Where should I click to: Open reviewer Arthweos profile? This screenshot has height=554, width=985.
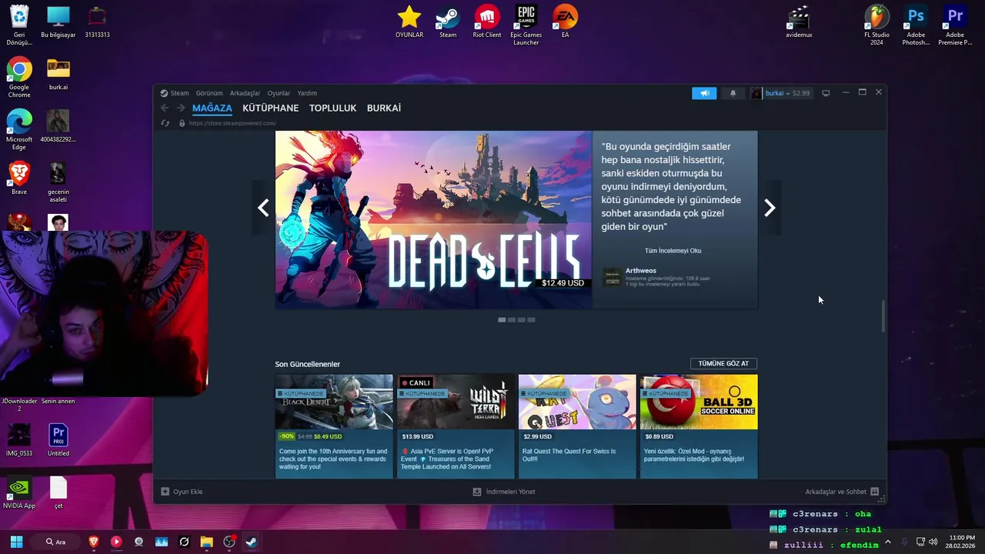tap(641, 271)
